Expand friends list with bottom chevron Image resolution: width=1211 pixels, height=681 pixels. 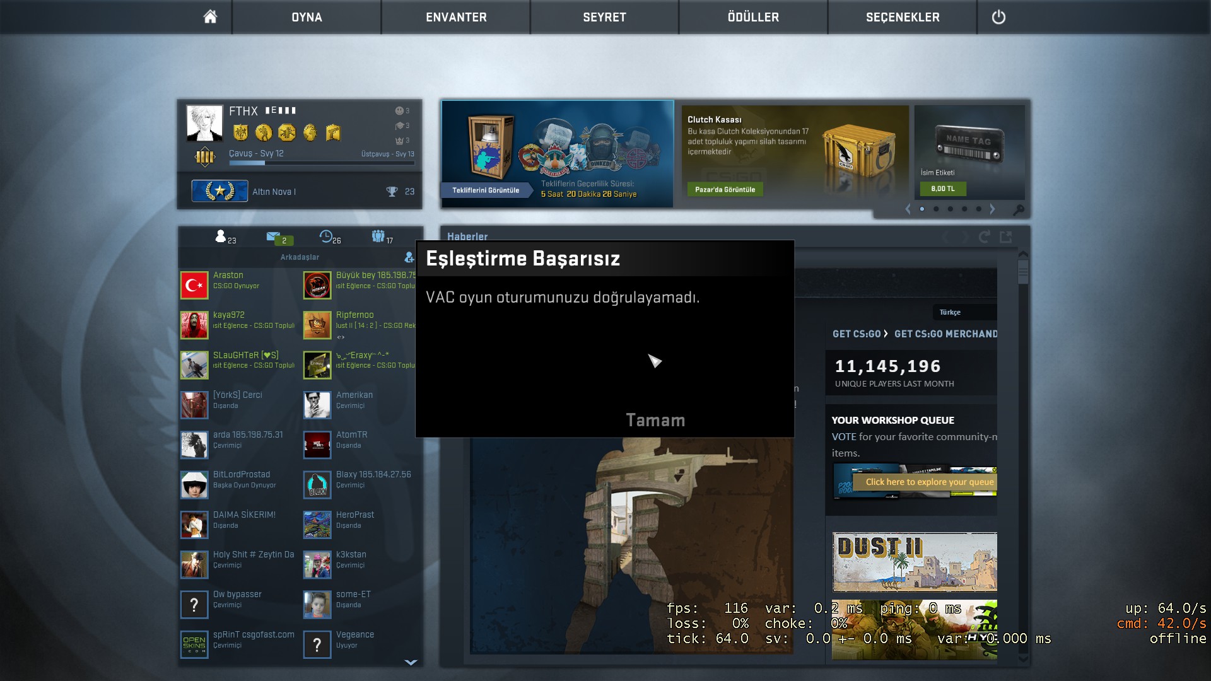click(411, 662)
